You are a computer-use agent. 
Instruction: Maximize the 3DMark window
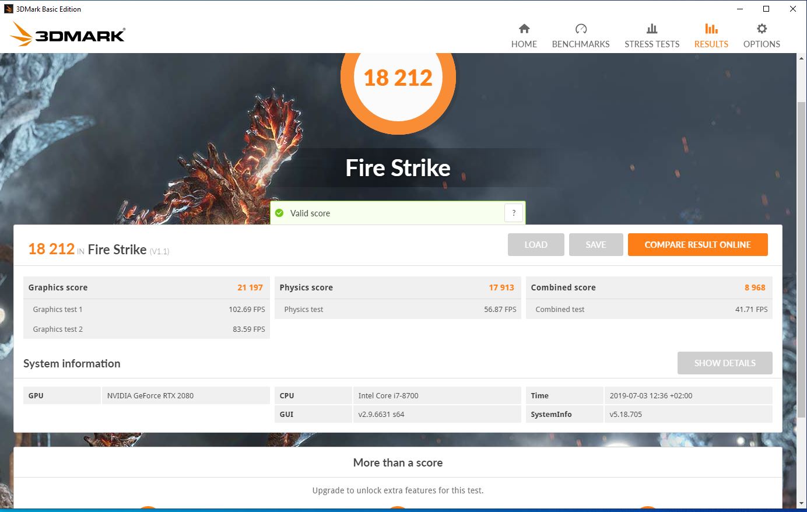coord(766,9)
